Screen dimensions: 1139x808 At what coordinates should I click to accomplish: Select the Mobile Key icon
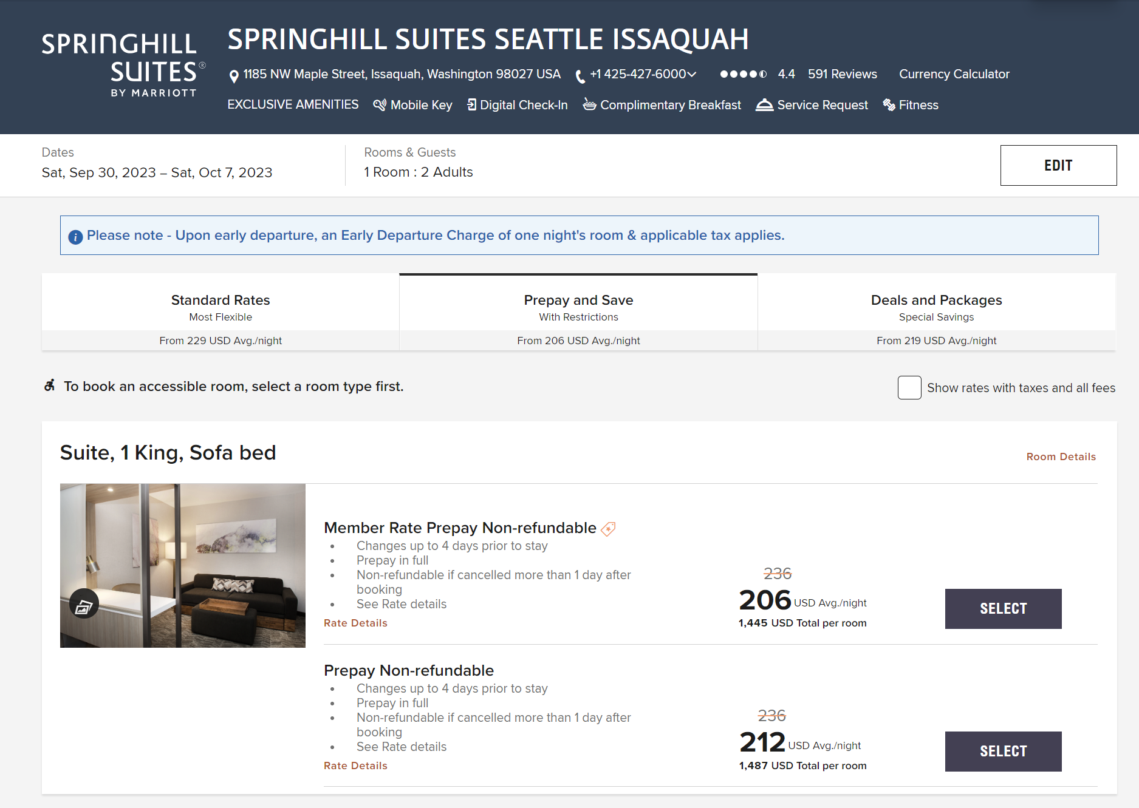(x=380, y=104)
